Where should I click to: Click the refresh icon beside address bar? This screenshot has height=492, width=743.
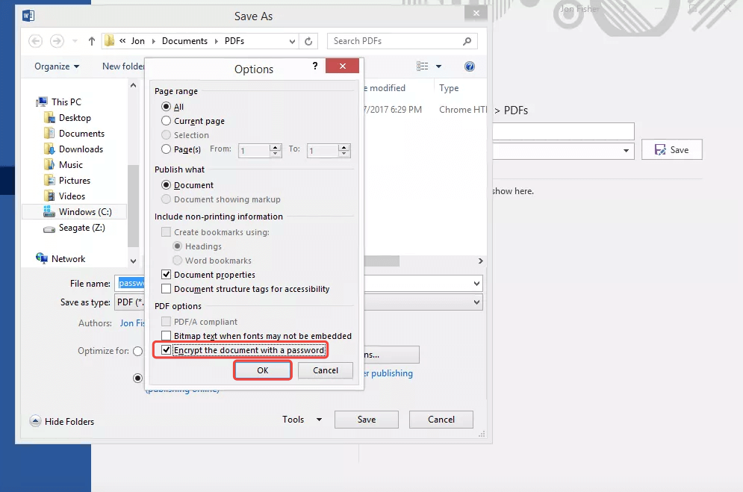(310, 41)
